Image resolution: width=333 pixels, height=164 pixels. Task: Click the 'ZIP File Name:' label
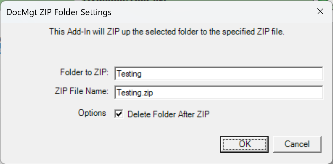tap(81, 91)
